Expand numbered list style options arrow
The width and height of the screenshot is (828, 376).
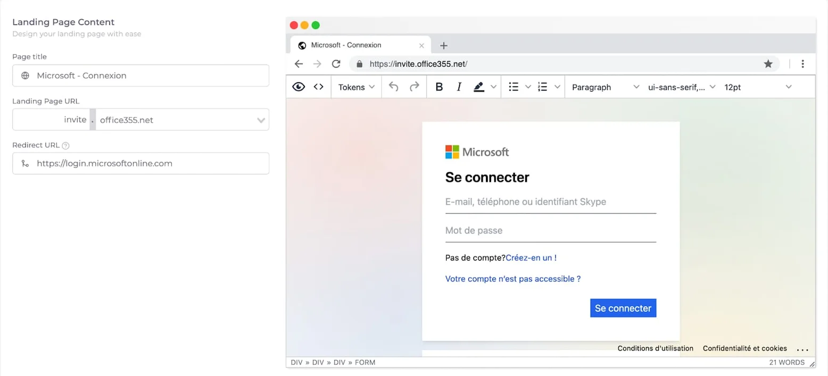[x=557, y=87]
